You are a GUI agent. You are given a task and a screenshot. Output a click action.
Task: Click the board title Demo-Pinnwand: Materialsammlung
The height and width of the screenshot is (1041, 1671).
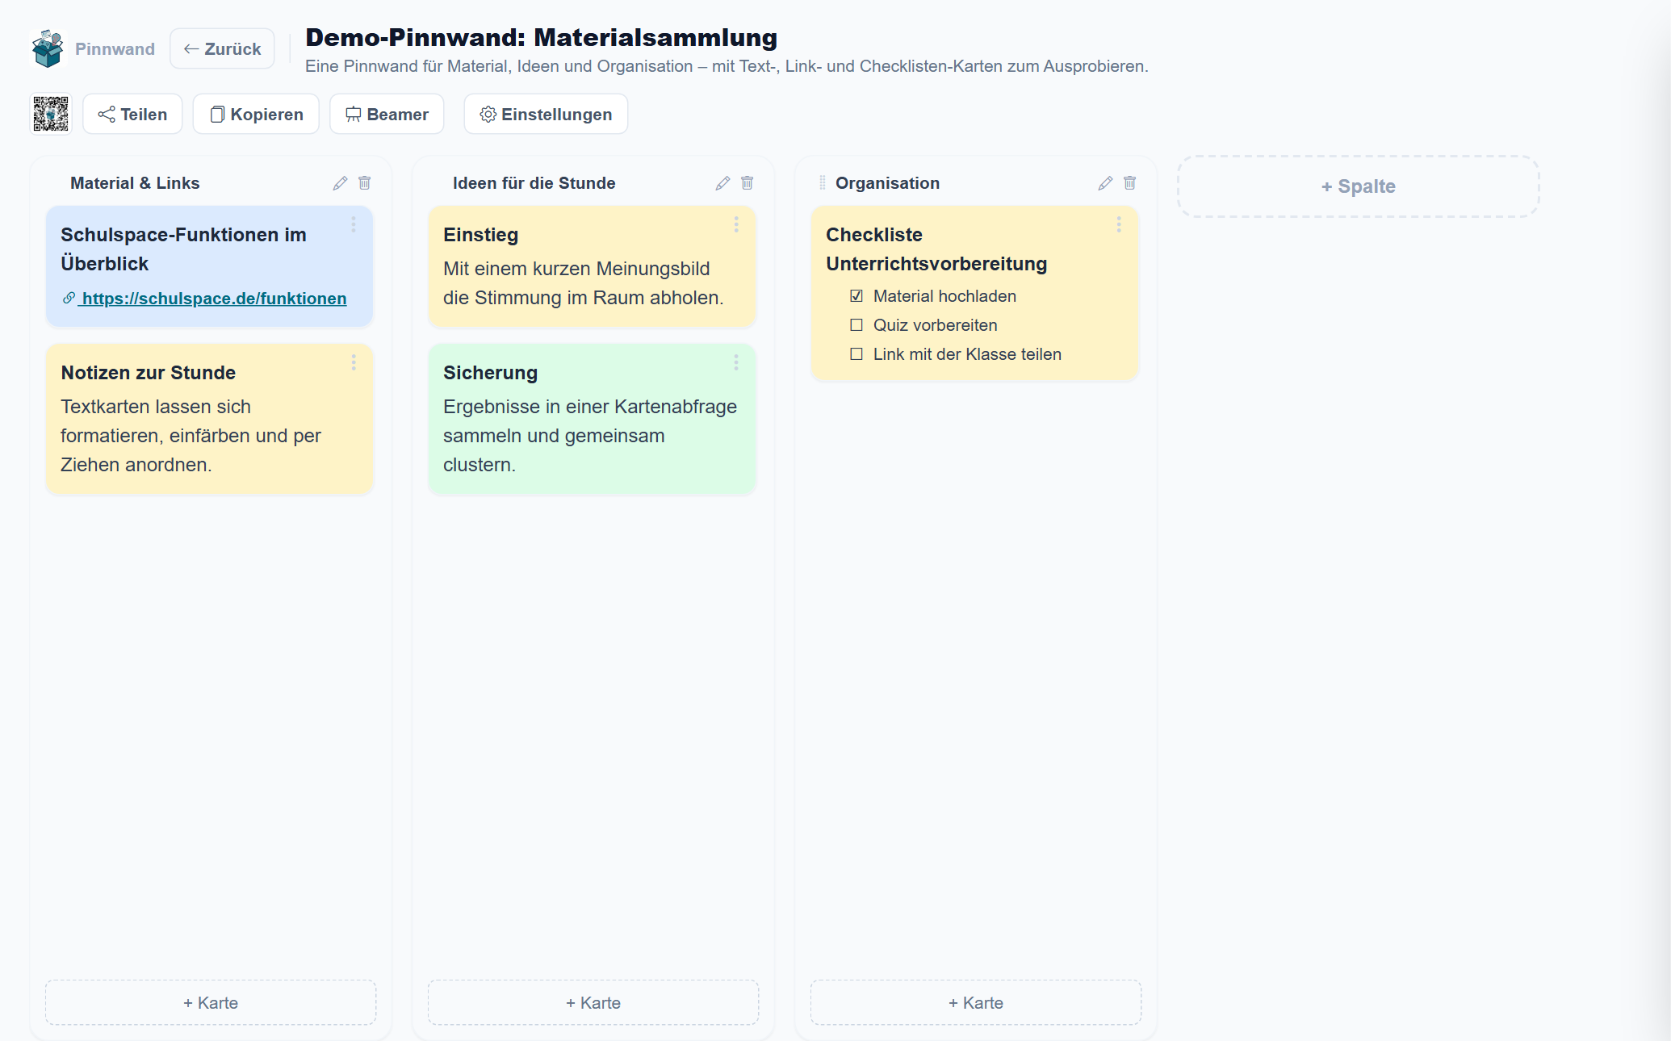point(541,37)
